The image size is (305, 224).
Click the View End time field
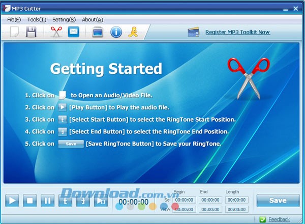point(210,209)
